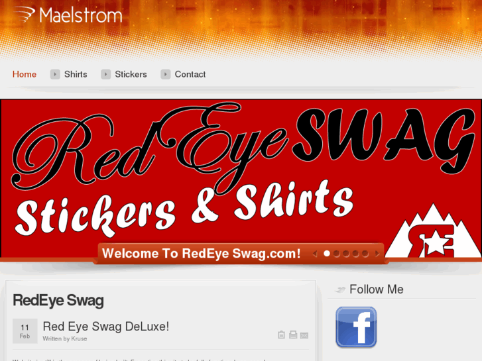The image size is (482, 361).
Task: Select the fifth slideshow dot
Action: tap(365, 254)
